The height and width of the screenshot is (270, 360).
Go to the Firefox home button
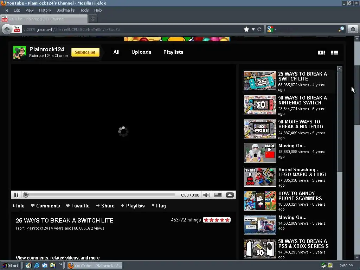[353, 30]
